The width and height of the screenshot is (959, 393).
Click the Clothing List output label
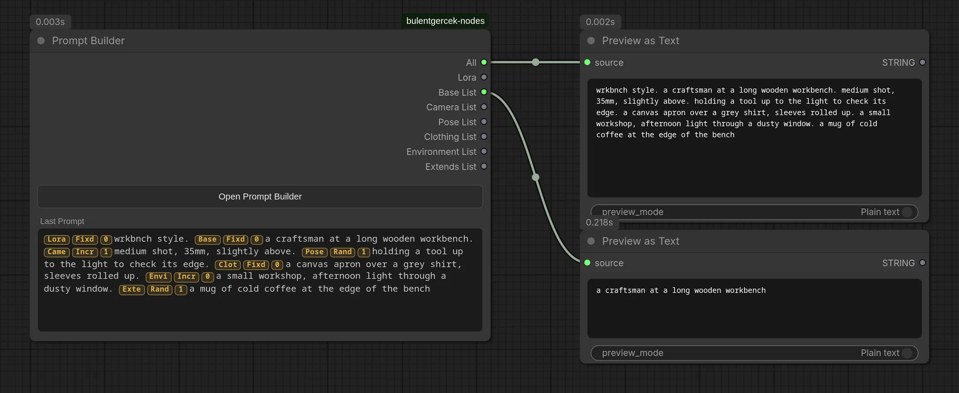450,137
